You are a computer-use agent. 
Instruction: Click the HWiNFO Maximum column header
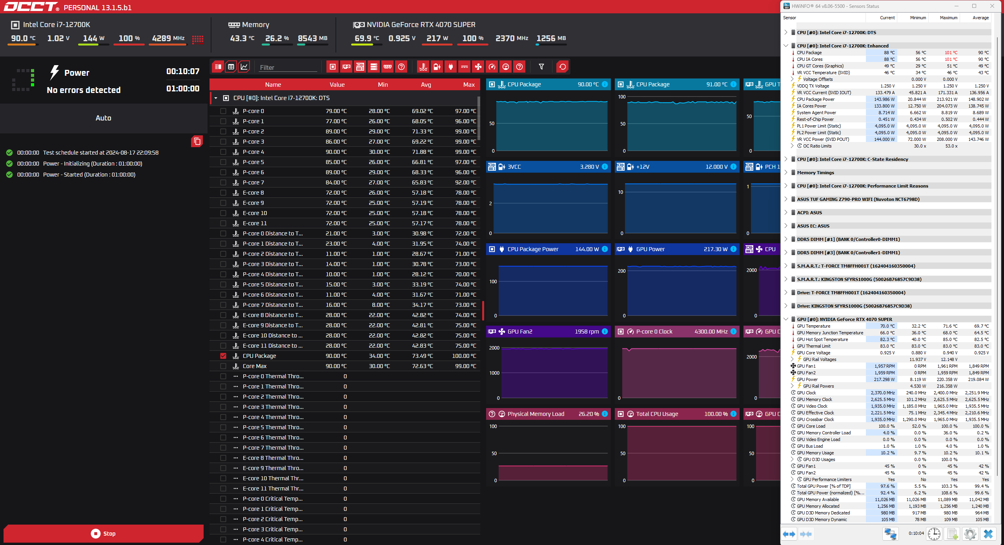pos(944,18)
